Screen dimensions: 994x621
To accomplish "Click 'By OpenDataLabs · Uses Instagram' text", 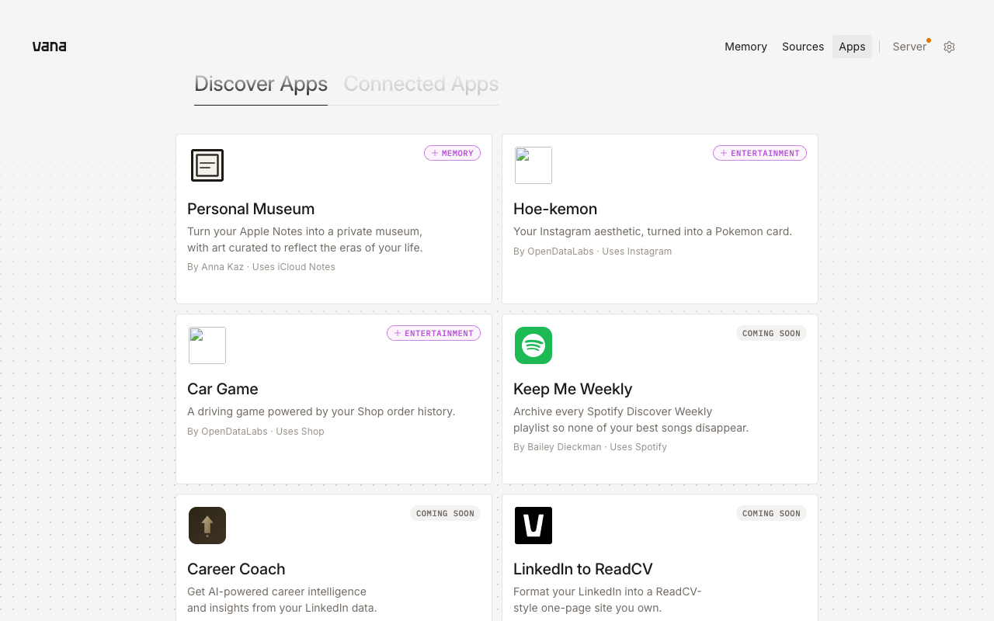I will [x=593, y=252].
